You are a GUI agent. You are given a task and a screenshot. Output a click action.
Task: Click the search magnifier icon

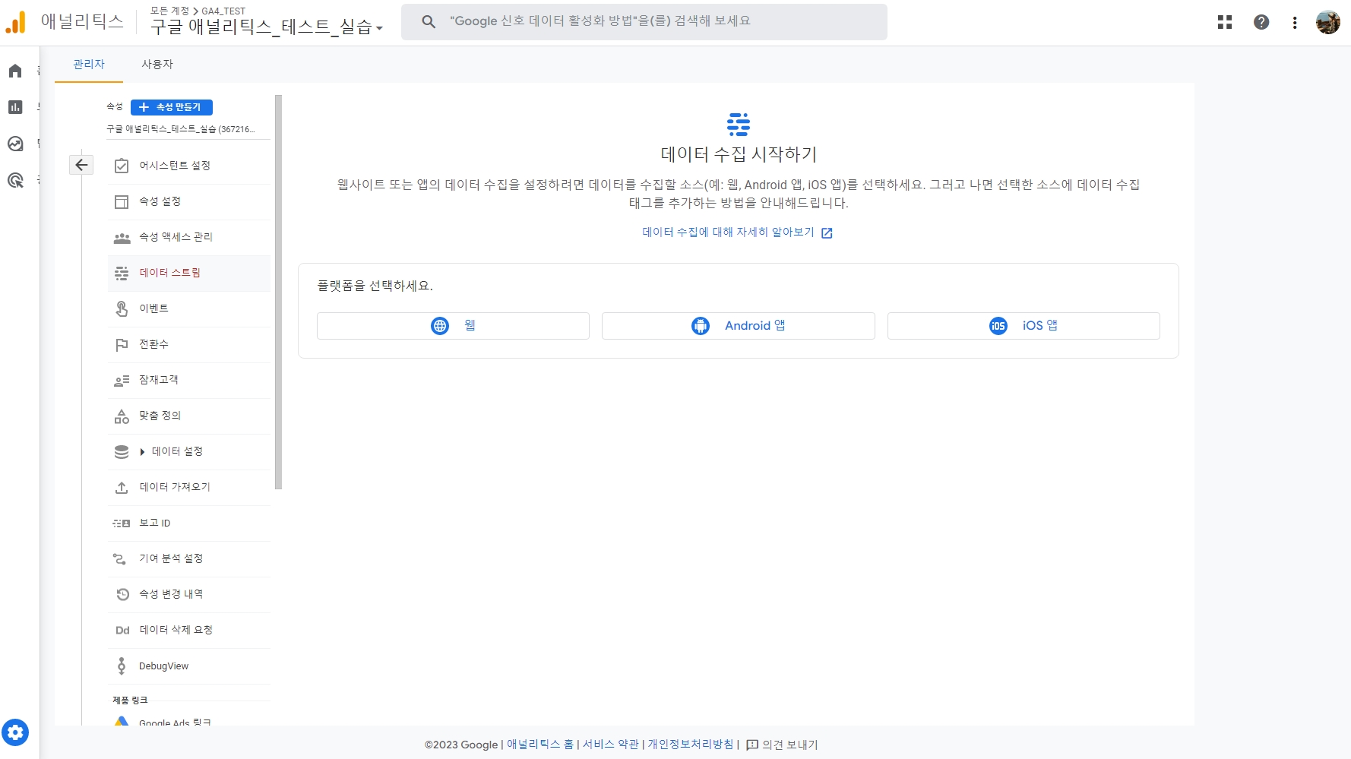click(x=429, y=22)
